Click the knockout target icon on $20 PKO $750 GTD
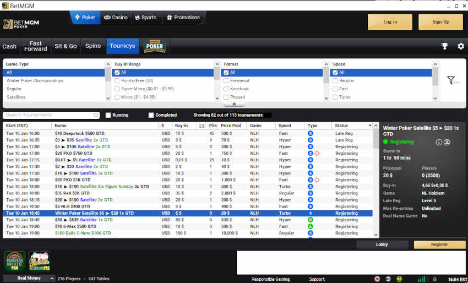This screenshot has width=468, height=283. click(x=317, y=154)
